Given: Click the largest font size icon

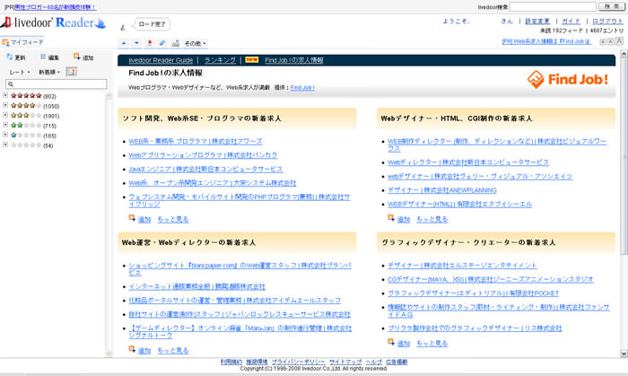Looking at the screenshot, I should click(x=619, y=41).
